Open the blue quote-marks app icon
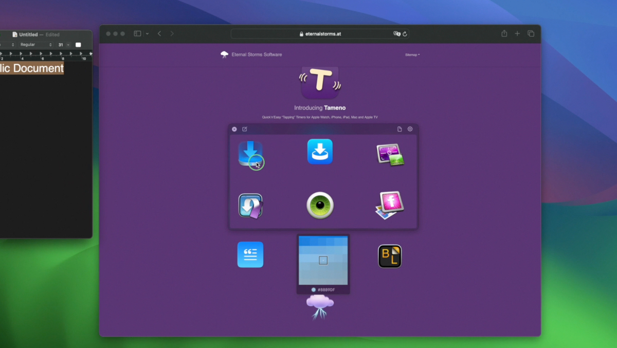Viewport: 617px width, 348px height. 250,254
